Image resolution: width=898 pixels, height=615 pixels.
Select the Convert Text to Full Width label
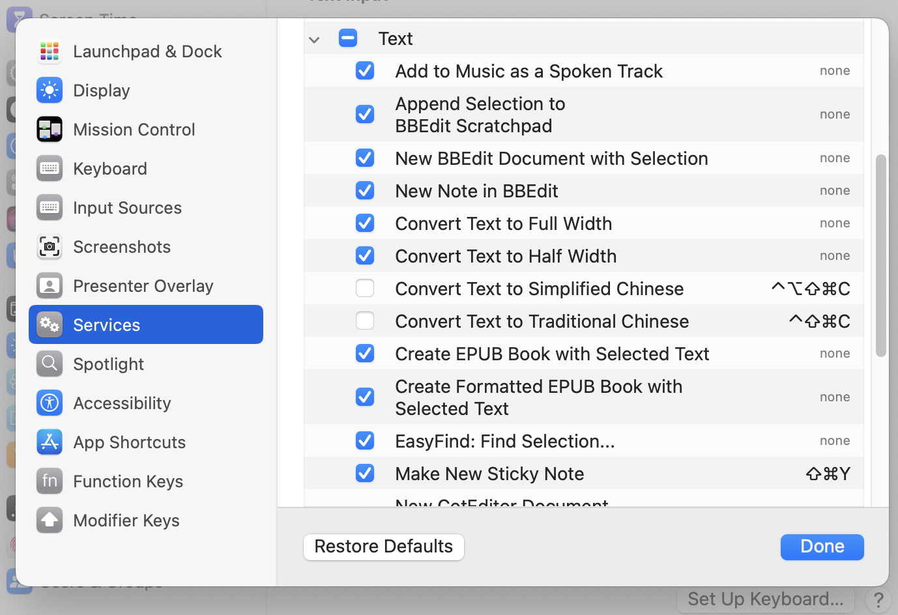[x=504, y=223]
